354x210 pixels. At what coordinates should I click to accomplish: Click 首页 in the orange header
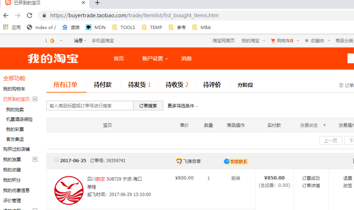tap(119, 59)
